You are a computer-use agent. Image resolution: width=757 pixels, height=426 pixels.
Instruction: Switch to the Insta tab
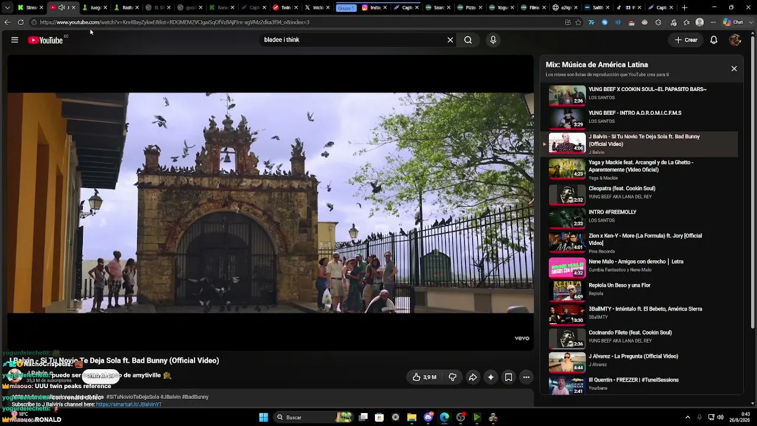point(374,8)
